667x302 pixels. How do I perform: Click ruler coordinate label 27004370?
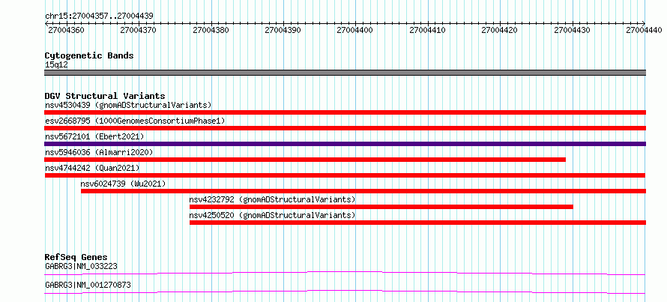point(138,30)
